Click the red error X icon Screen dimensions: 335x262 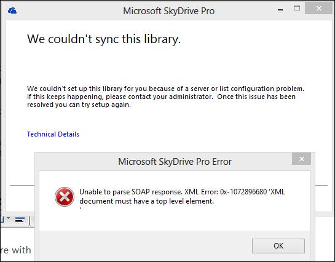pyautogui.click(x=65, y=197)
